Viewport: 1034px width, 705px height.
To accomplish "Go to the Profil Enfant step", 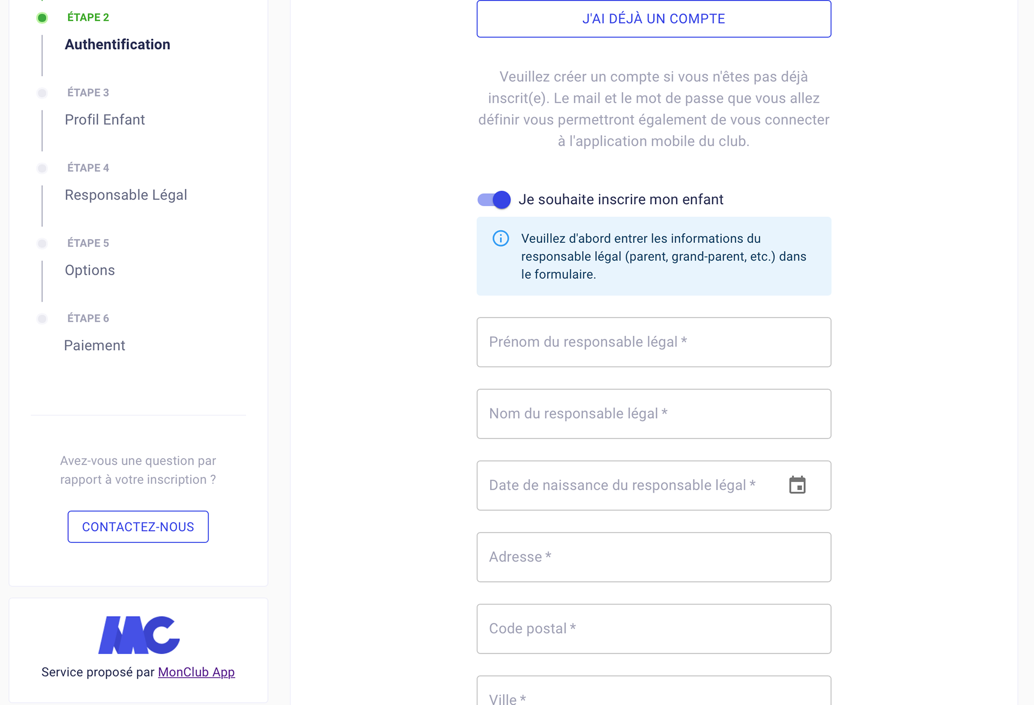I will click(105, 120).
